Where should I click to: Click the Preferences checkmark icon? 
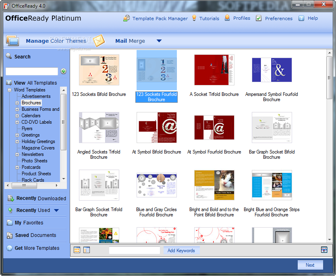[x=259, y=18]
